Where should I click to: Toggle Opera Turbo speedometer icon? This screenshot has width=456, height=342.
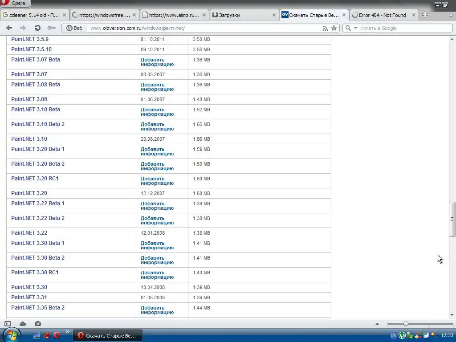click(x=38, y=324)
